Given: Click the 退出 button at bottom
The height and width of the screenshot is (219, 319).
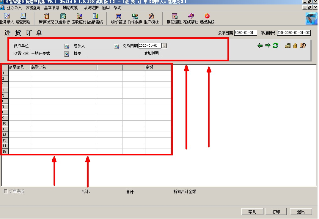Looking at the screenshot, I should pos(301,212).
